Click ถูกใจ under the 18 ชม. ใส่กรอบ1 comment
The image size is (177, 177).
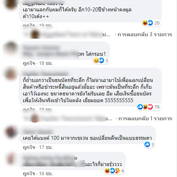click(x=29, y=63)
